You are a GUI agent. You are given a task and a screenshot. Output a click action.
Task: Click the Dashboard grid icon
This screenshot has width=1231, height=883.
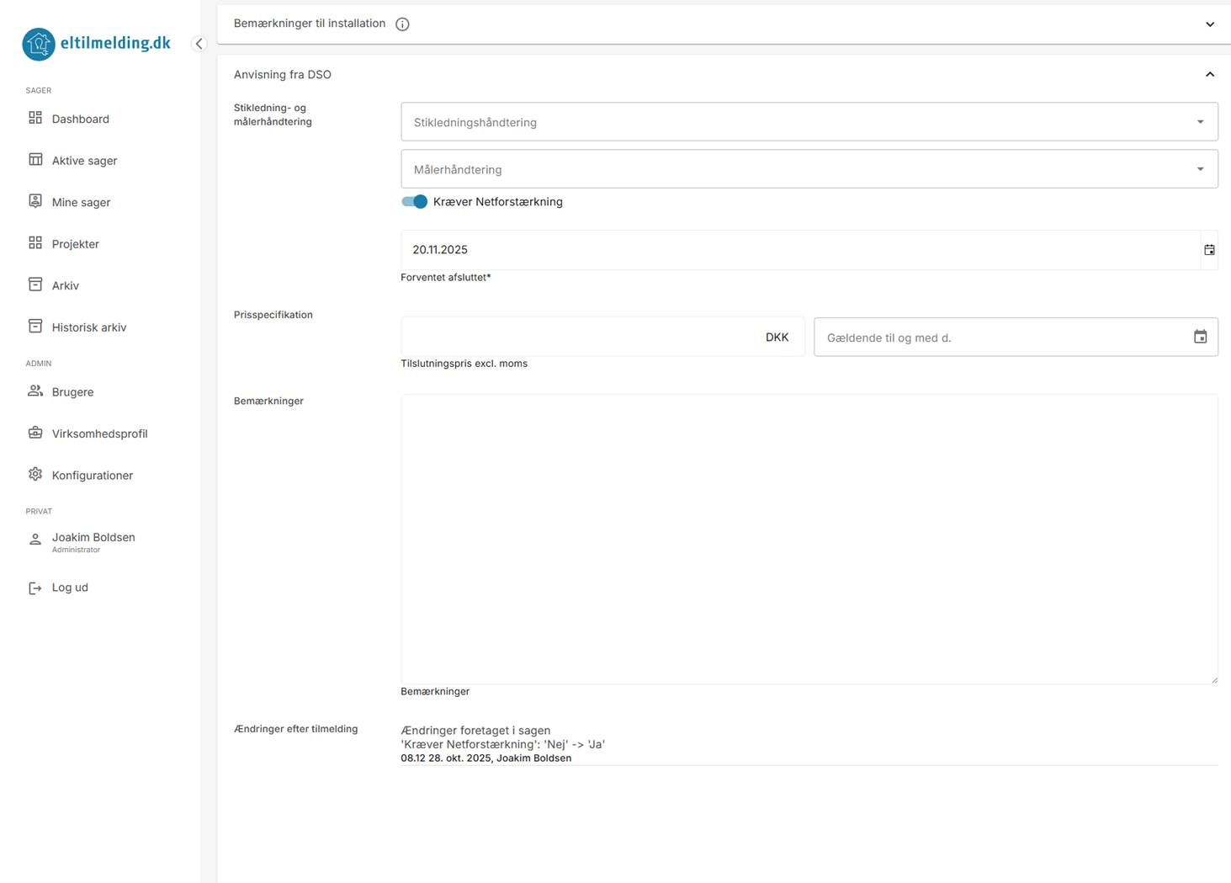click(35, 118)
